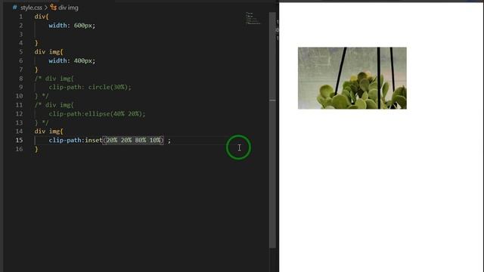Click line number 8 in gutter

[x=20, y=79]
